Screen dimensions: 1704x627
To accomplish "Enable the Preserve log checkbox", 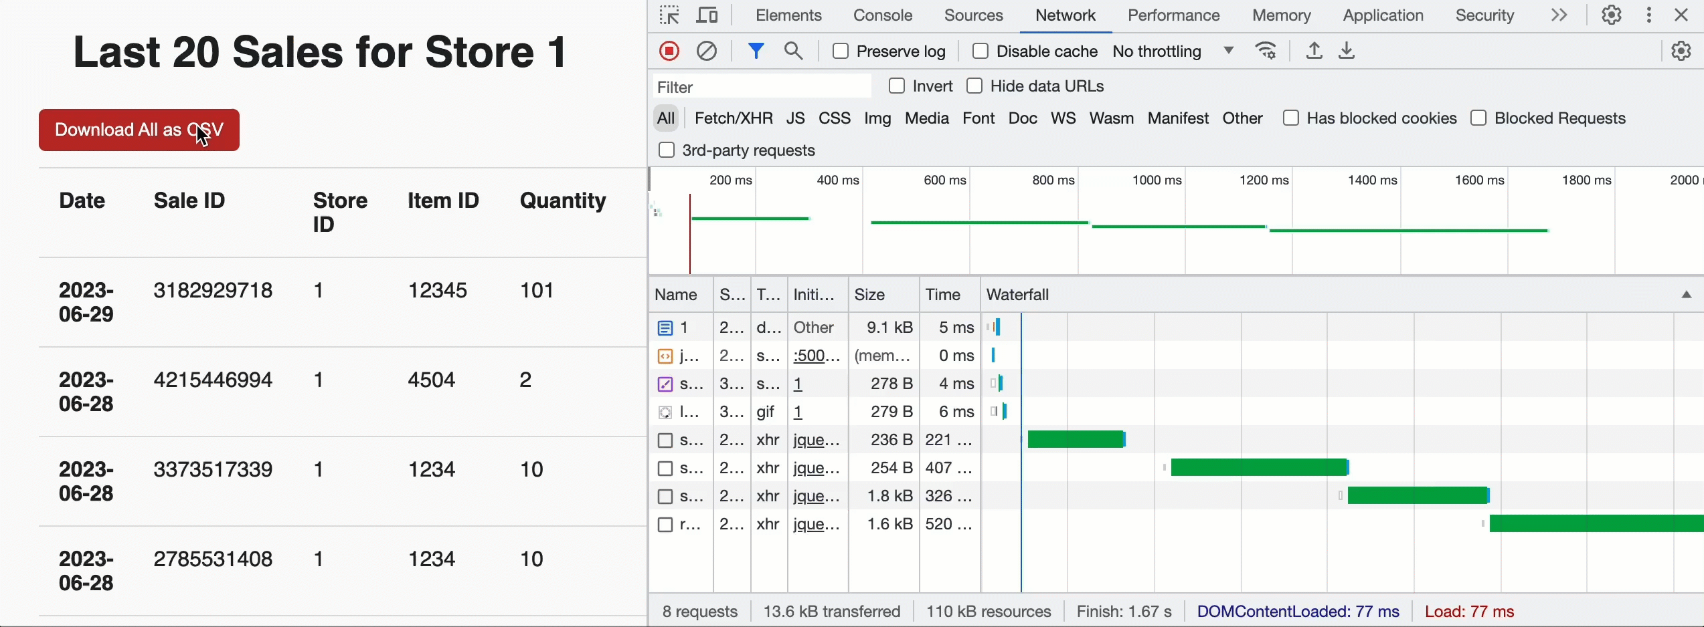I will tap(841, 51).
